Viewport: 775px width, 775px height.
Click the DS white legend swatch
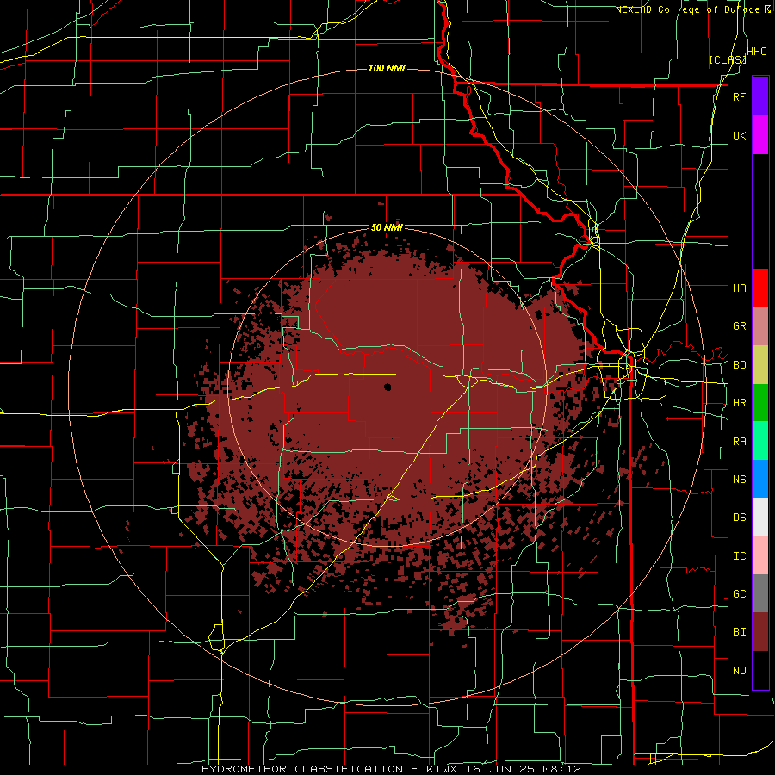(760, 517)
